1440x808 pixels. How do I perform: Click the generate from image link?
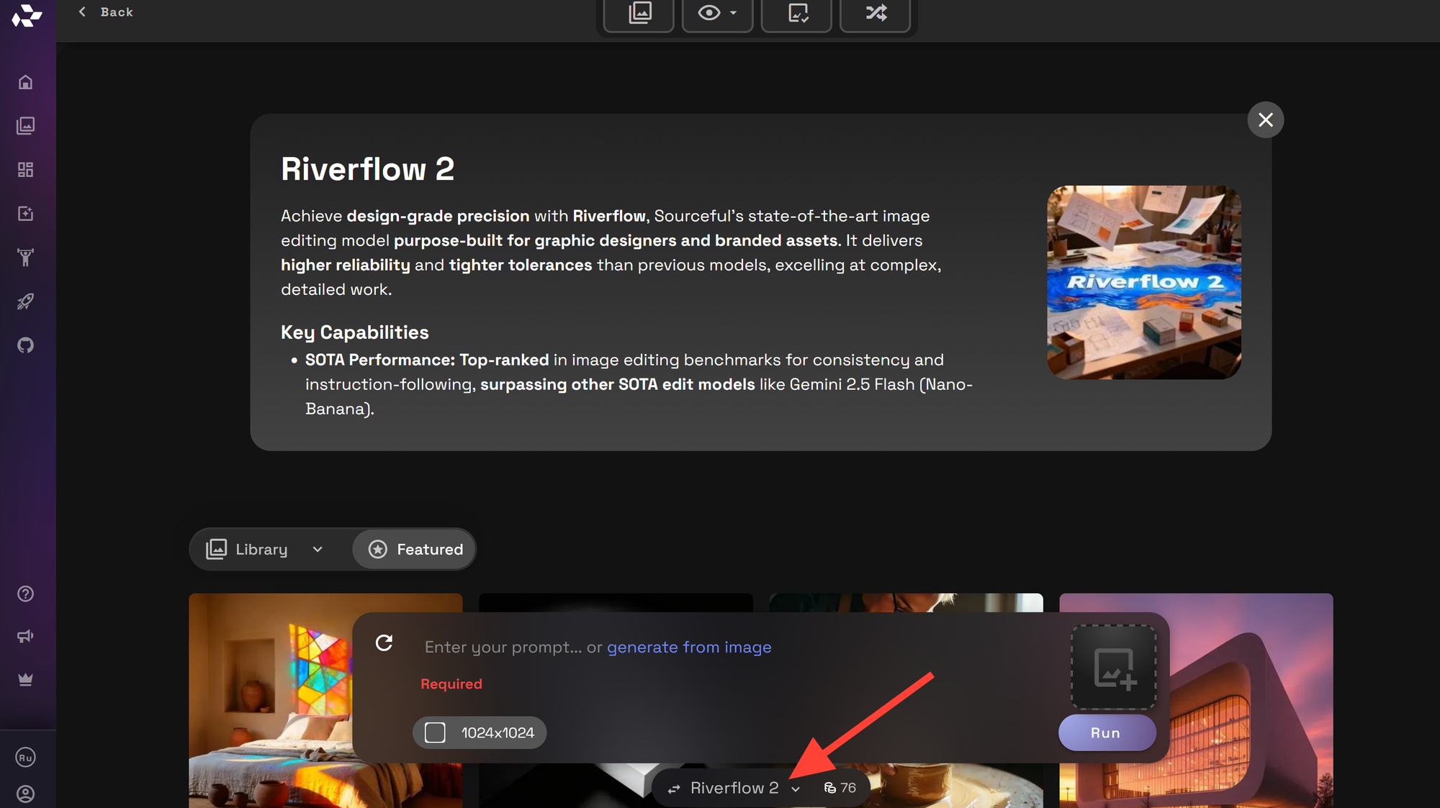click(689, 647)
